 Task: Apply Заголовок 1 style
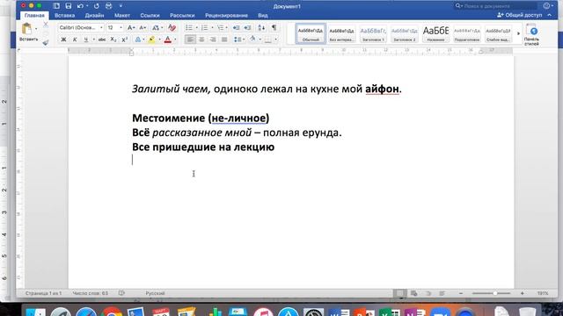(373, 33)
